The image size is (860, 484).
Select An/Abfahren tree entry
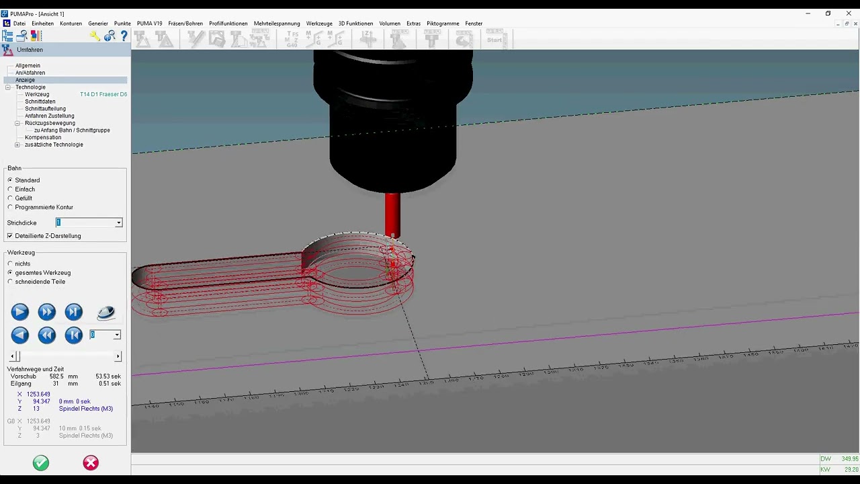[30, 73]
